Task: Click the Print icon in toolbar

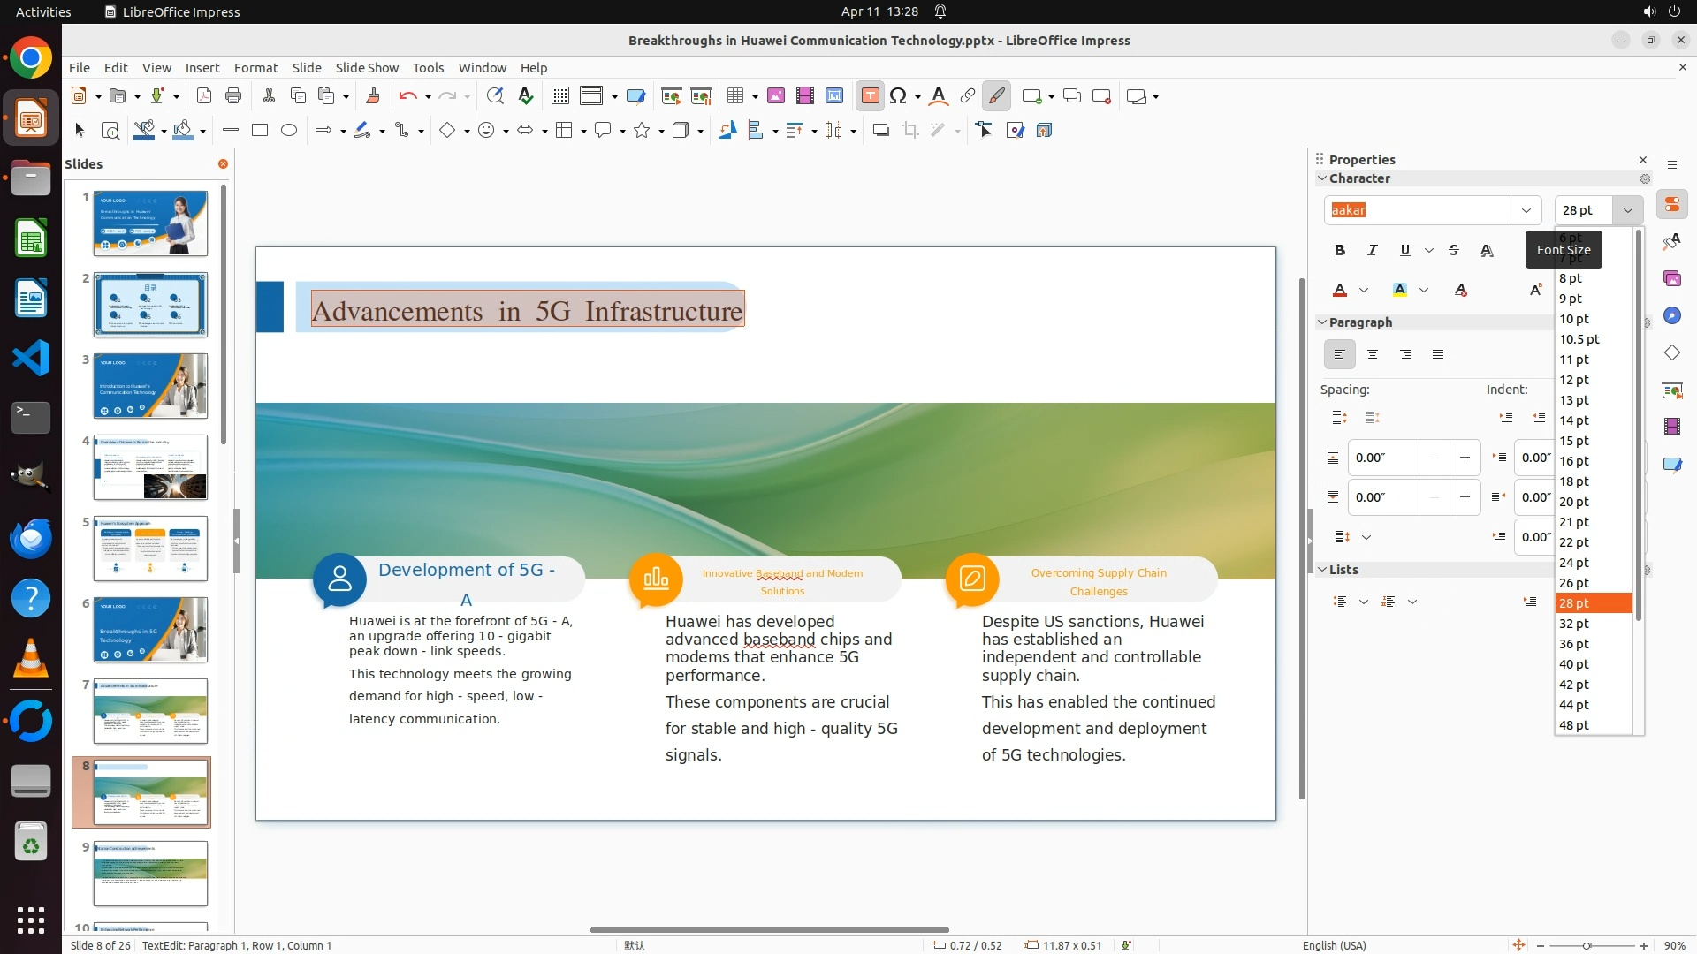Action: [x=233, y=96]
